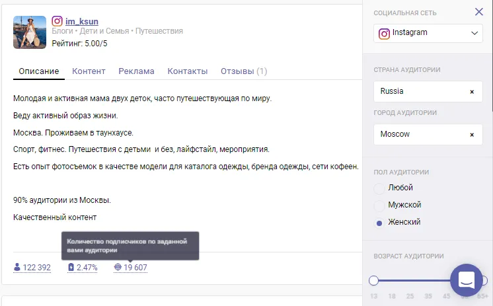Screen dimensions: 493x306
Task: Click the left age slider handle
Action: click(373, 280)
